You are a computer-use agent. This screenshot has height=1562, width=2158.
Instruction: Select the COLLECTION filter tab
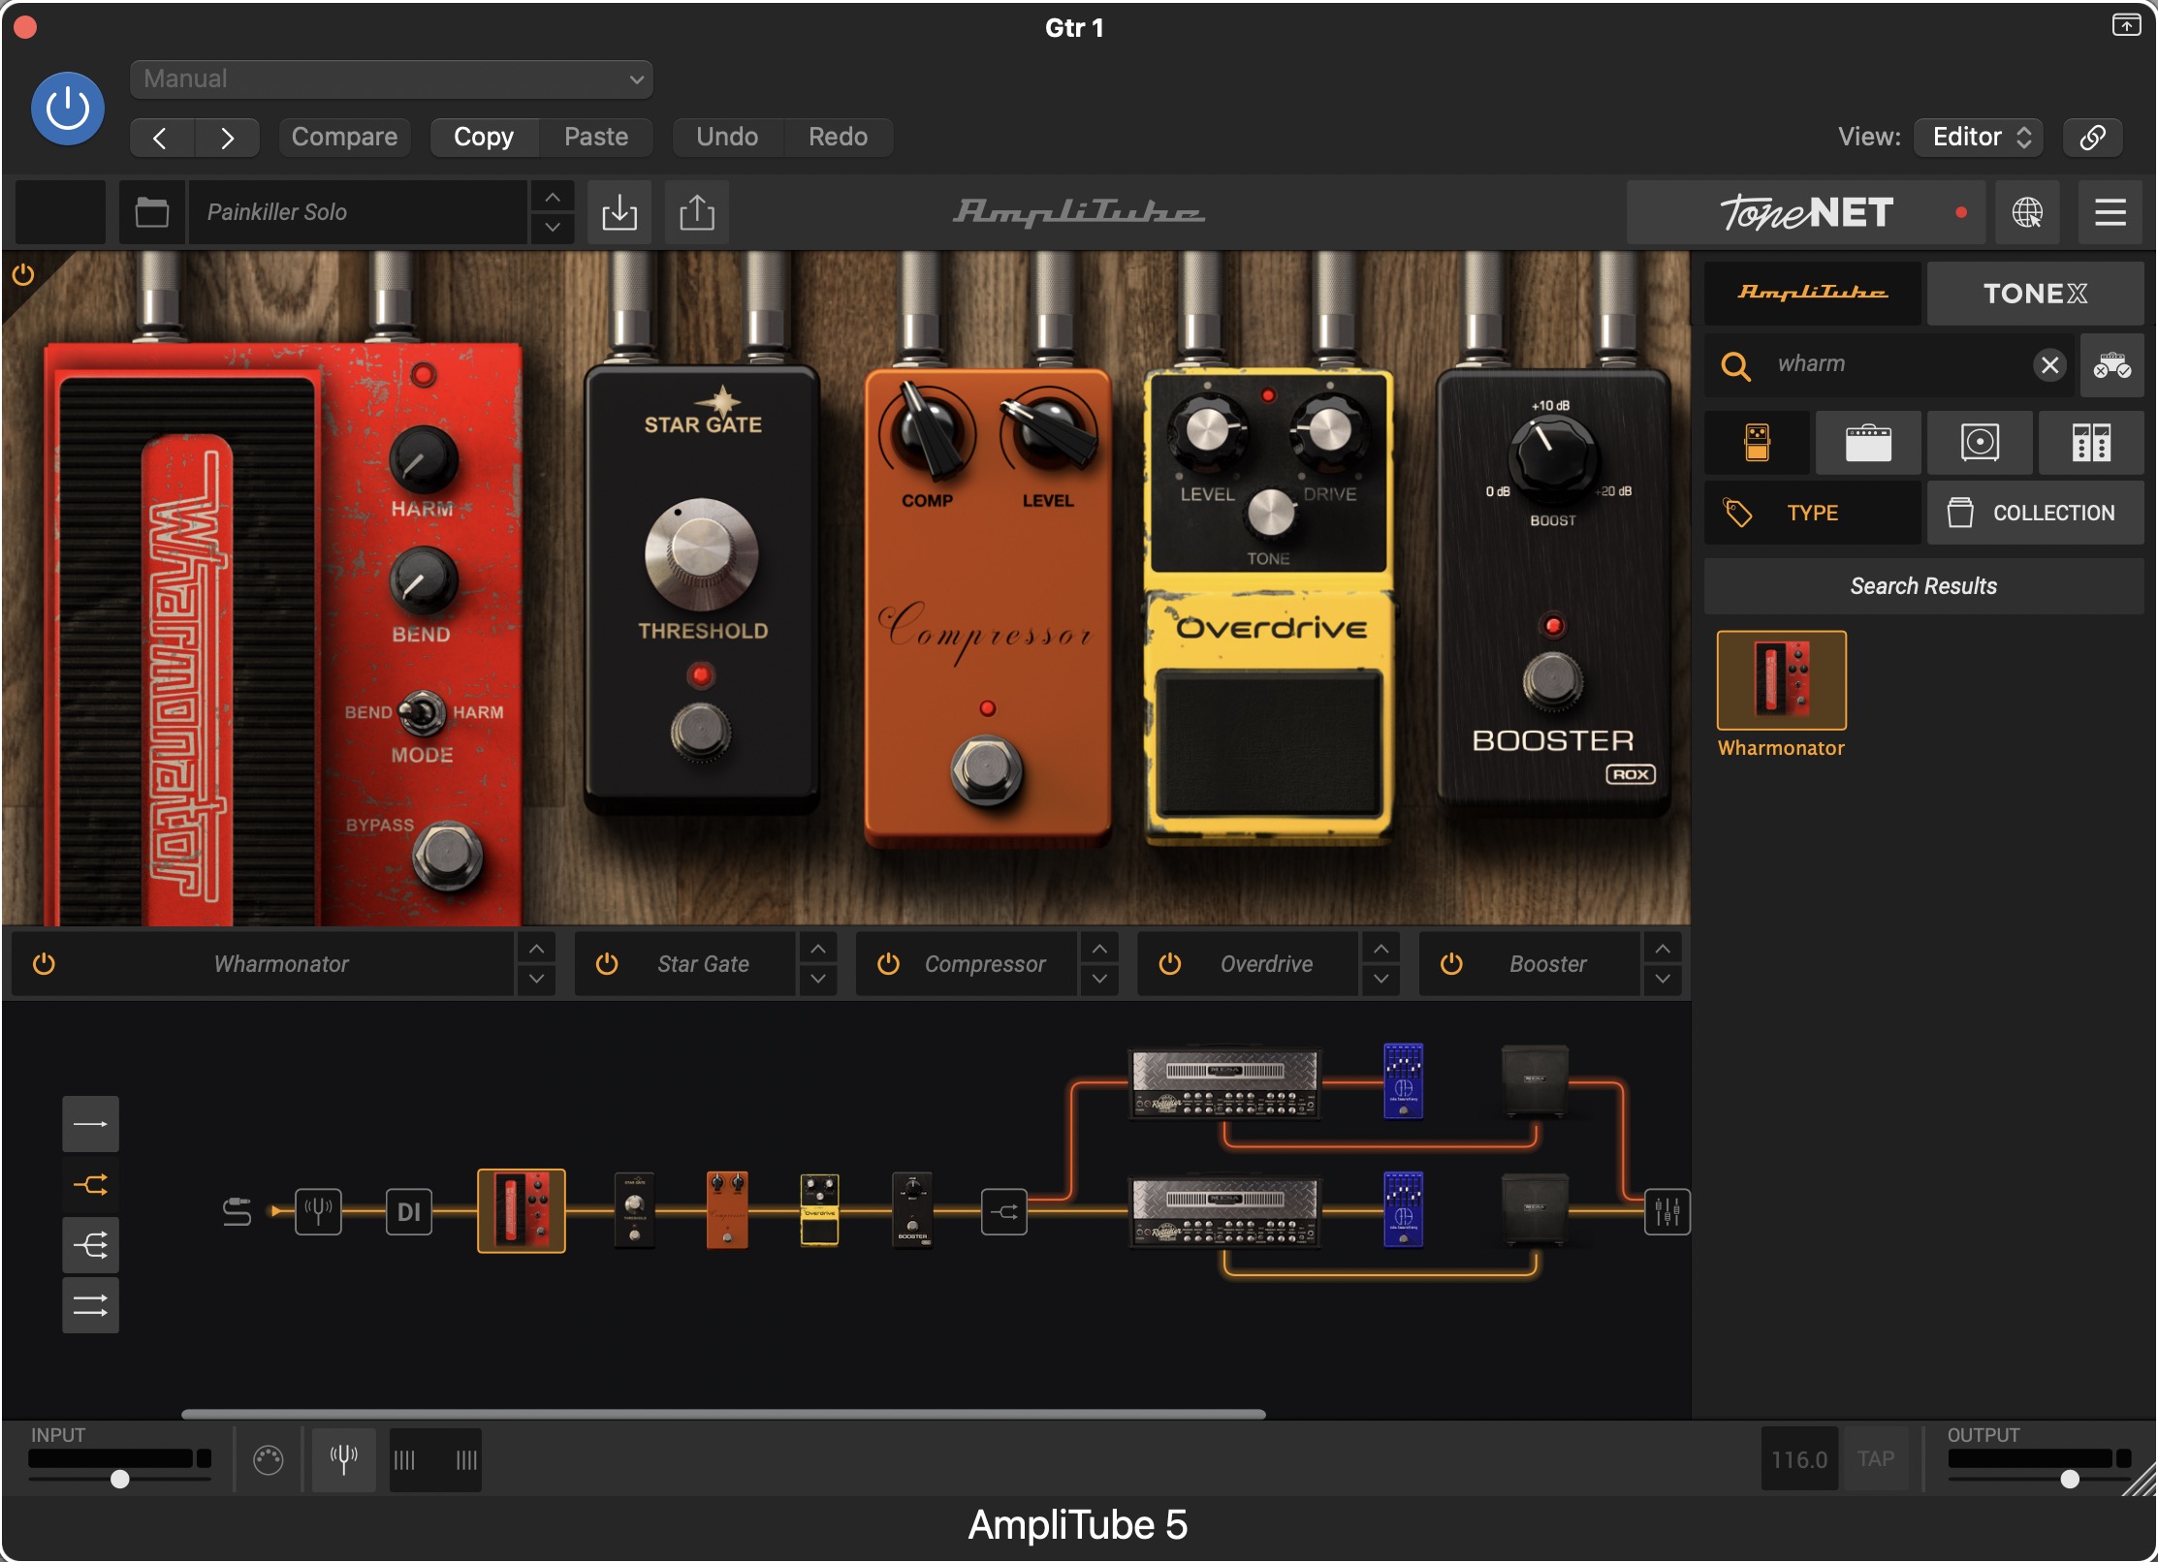pyautogui.click(x=2034, y=513)
